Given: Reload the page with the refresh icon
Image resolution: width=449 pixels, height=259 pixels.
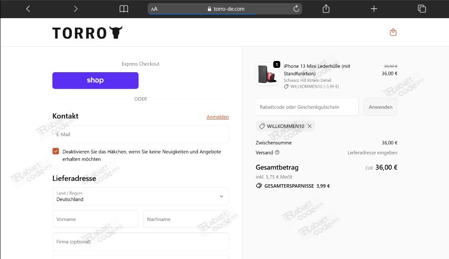Looking at the screenshot, I should click(x=296, y=8).
